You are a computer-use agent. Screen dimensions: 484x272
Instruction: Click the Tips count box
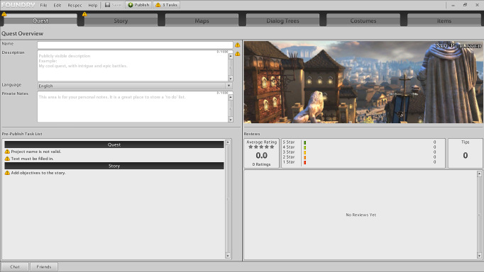point(465,153)
